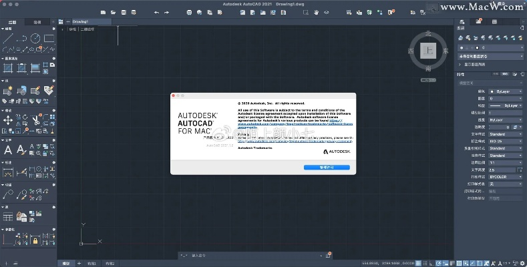Open the Autodesk Trademarks link
Image resolution: width=527 pixels, height=267 pixels.
(x=254, y=147)
